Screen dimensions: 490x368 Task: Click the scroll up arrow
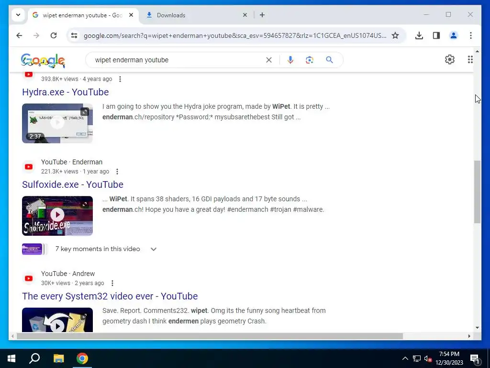[x=477, y=51]
